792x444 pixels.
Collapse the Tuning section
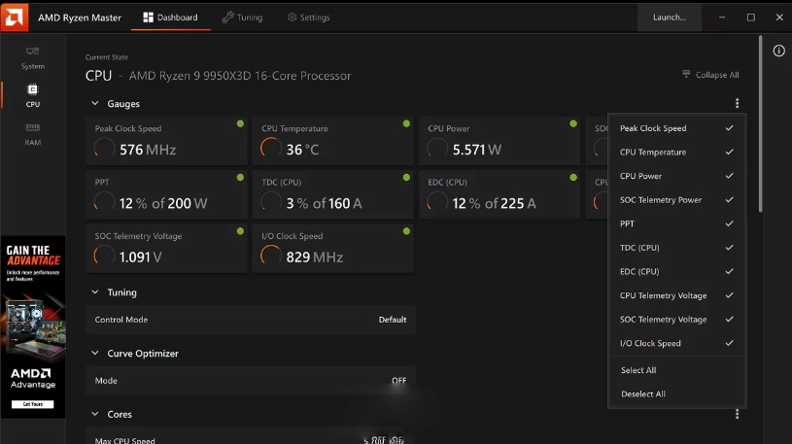[95, 292]
